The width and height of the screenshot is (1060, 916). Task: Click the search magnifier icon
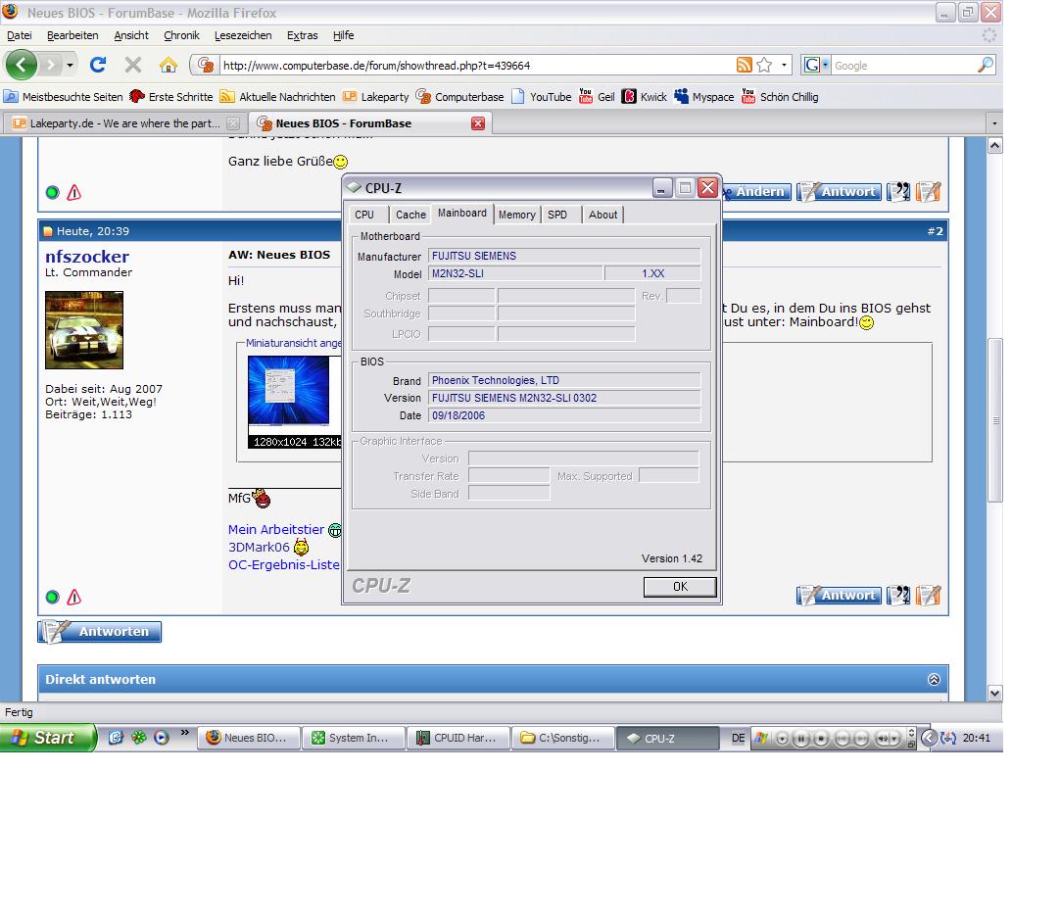point(986,65)
